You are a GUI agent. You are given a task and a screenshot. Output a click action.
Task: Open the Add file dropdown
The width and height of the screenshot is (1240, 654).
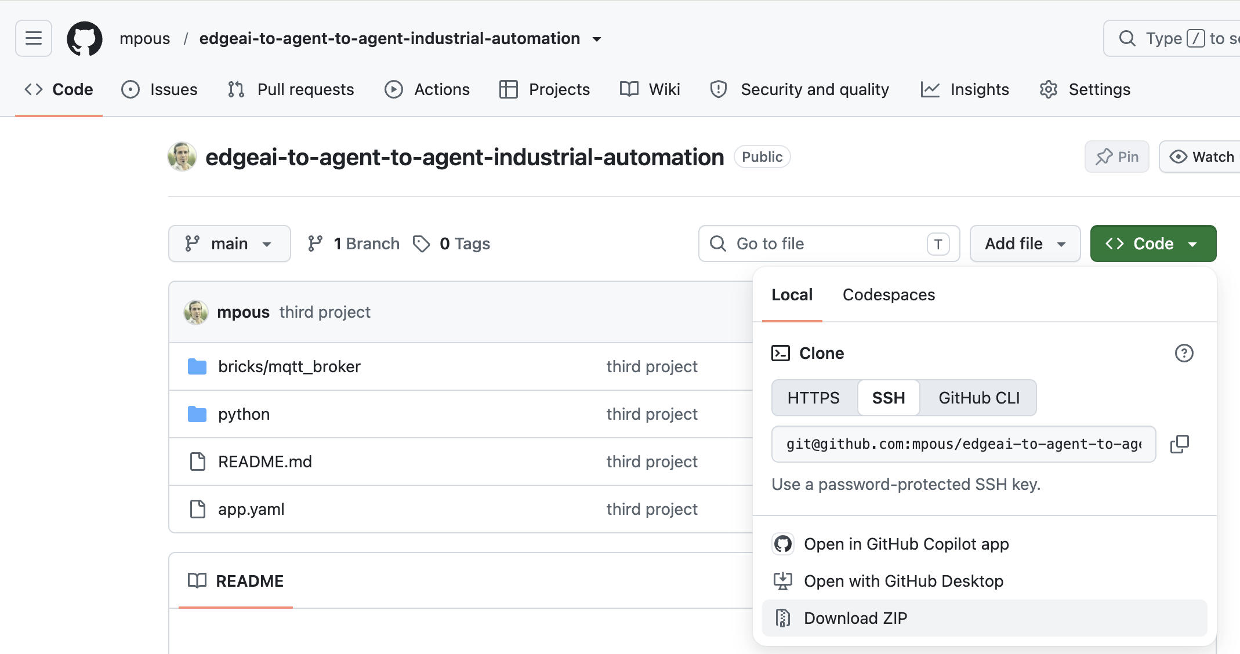point(1025,244)
